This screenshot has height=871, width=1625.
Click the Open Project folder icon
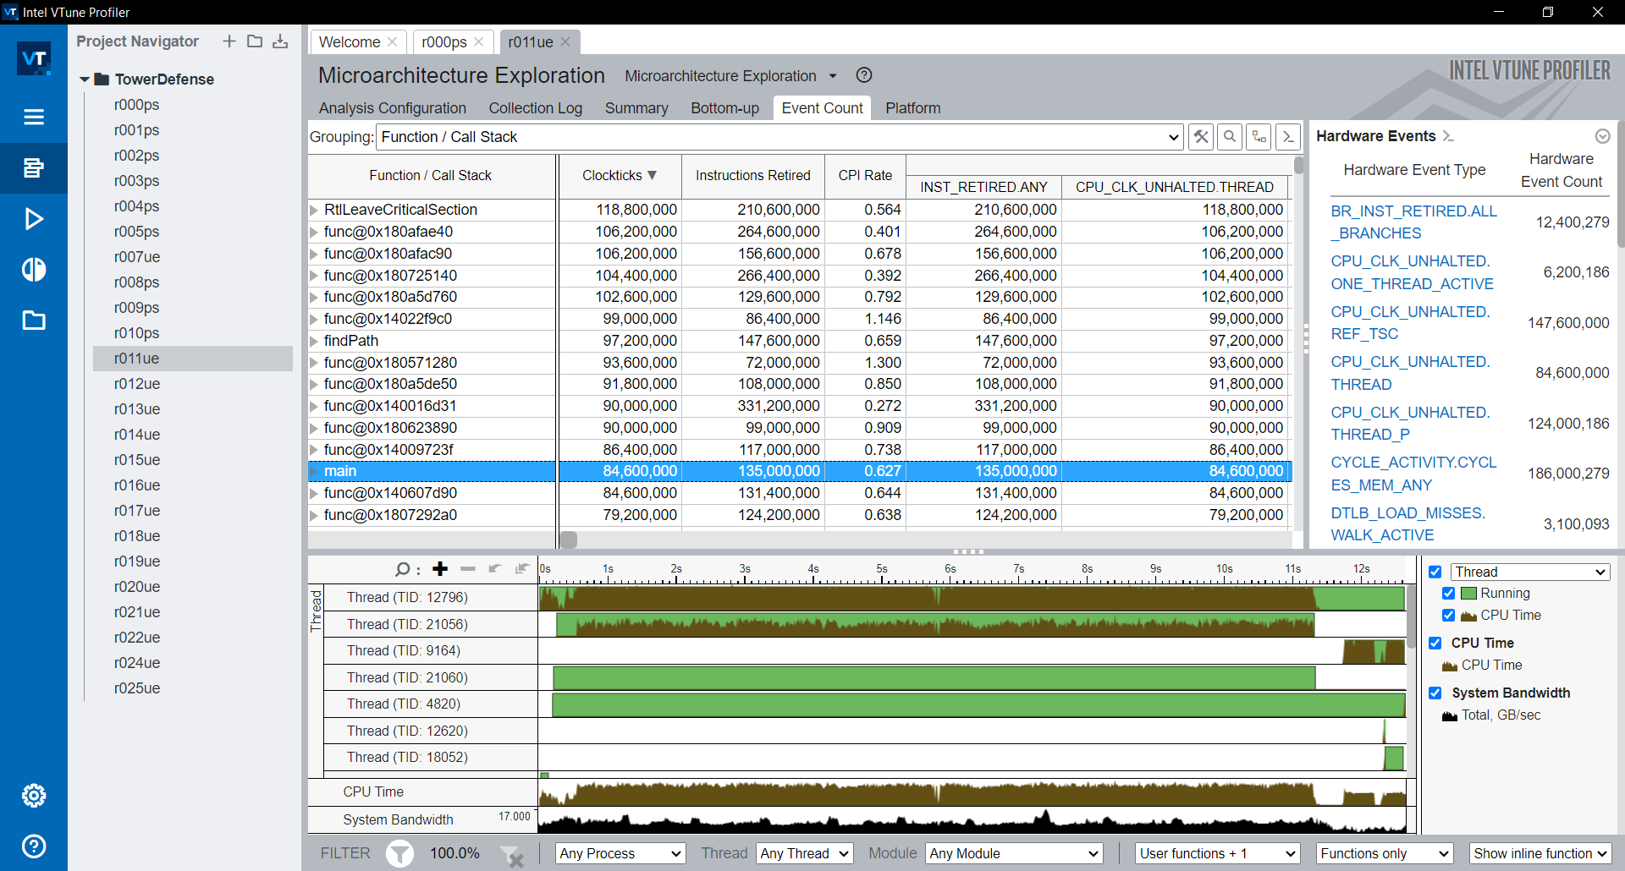(x=255, y=41)
